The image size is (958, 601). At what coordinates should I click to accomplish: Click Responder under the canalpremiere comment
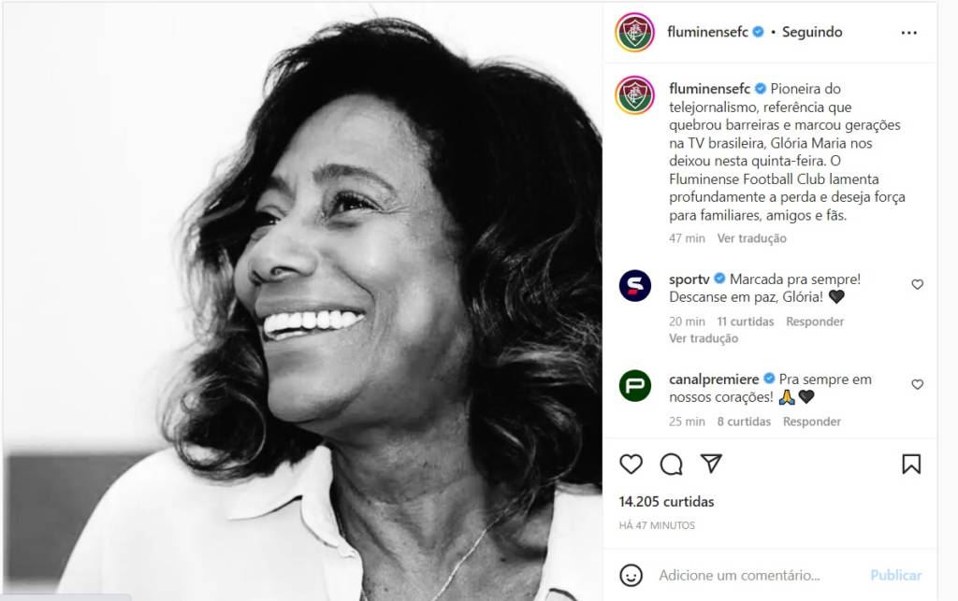point(811,422)
